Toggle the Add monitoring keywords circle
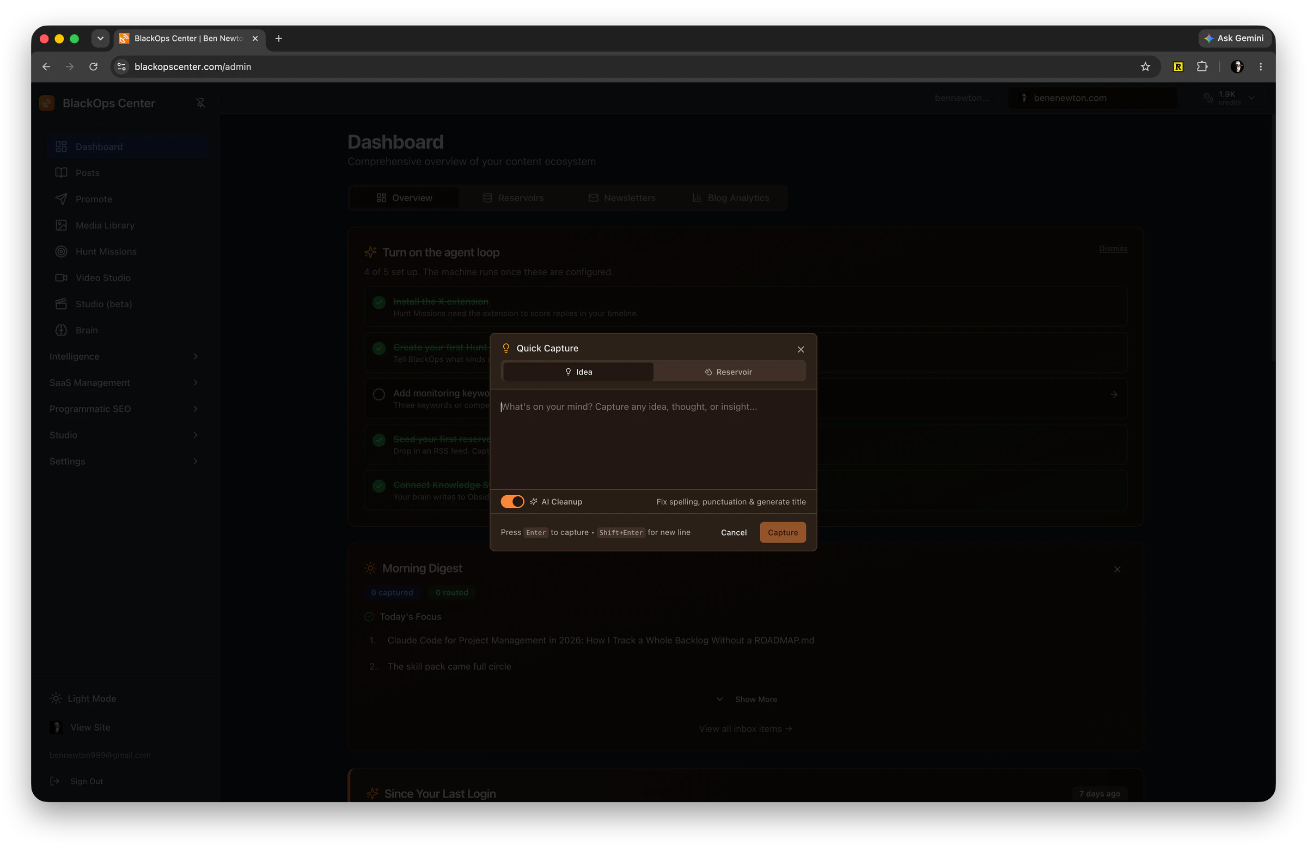Screen dimensions: 1307x851 tap(379, 394)
